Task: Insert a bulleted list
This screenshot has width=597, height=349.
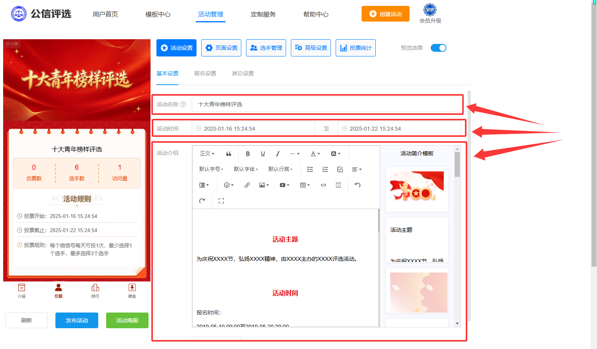Action: [310, 169]
